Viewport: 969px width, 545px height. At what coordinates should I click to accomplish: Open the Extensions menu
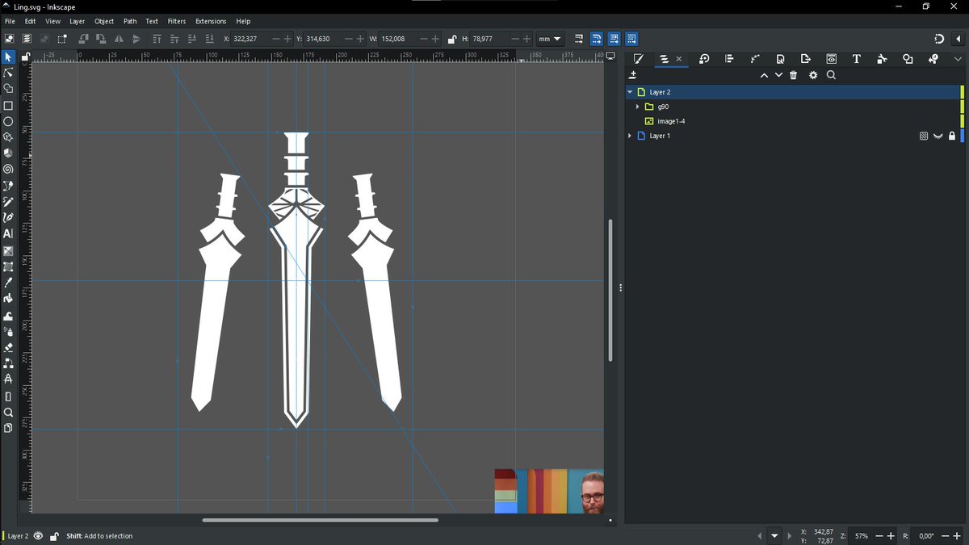(211, 21)
